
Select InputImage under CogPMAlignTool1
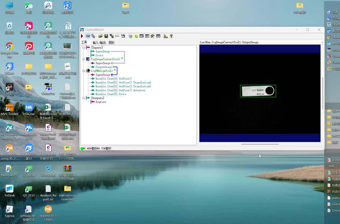coord(103,75)
